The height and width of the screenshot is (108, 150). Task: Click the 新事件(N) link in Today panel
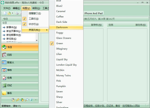[x=11, y=27]
